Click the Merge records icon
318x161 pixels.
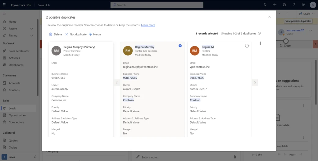(90, 34)
